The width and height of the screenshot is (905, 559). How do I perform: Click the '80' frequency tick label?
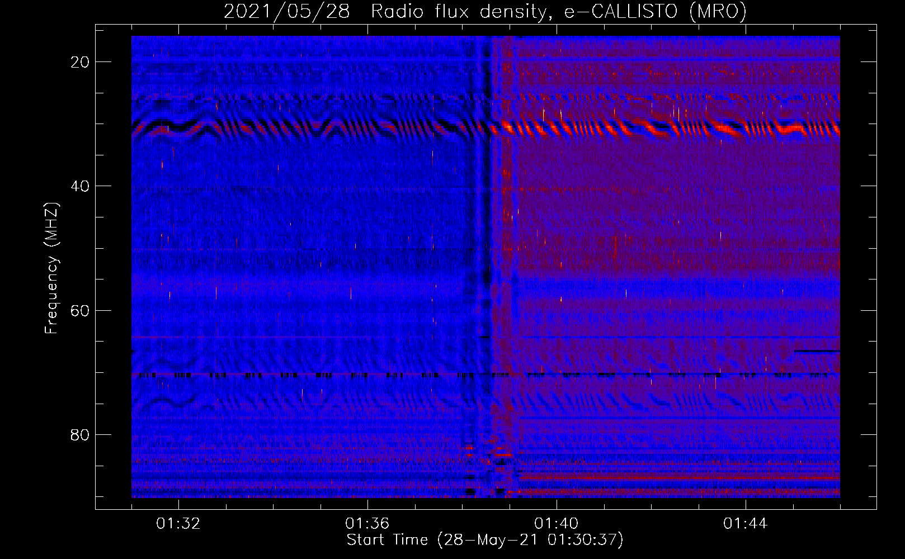pos(80,435)
